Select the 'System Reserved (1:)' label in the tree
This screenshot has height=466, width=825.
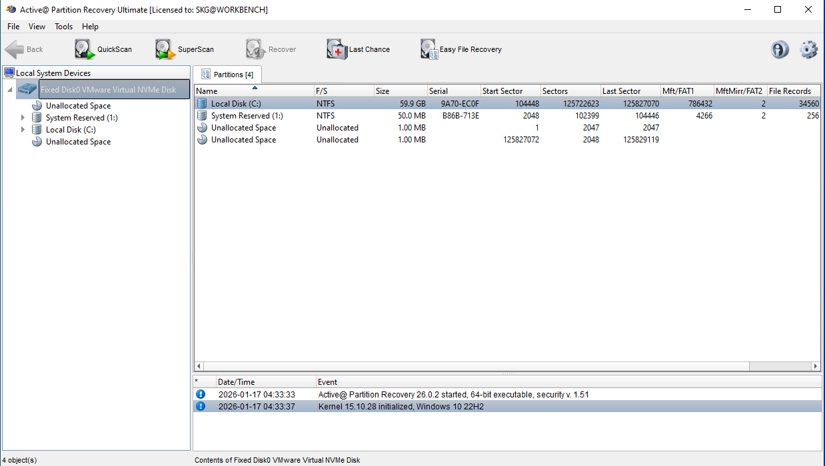click(x=81, y=117)
